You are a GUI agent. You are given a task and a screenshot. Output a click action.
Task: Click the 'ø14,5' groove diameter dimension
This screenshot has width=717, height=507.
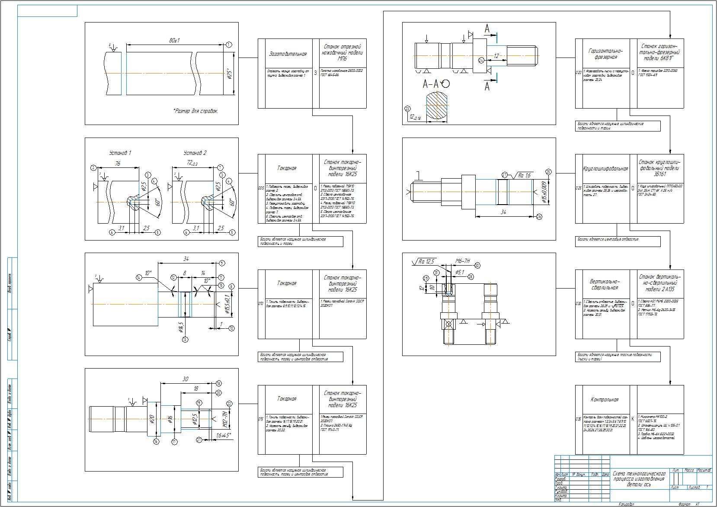coord(182,327)
